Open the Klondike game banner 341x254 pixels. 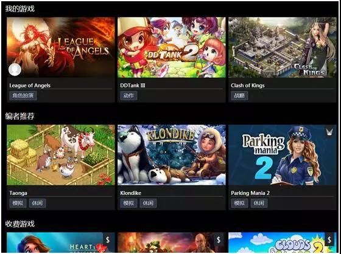(172, 155)
